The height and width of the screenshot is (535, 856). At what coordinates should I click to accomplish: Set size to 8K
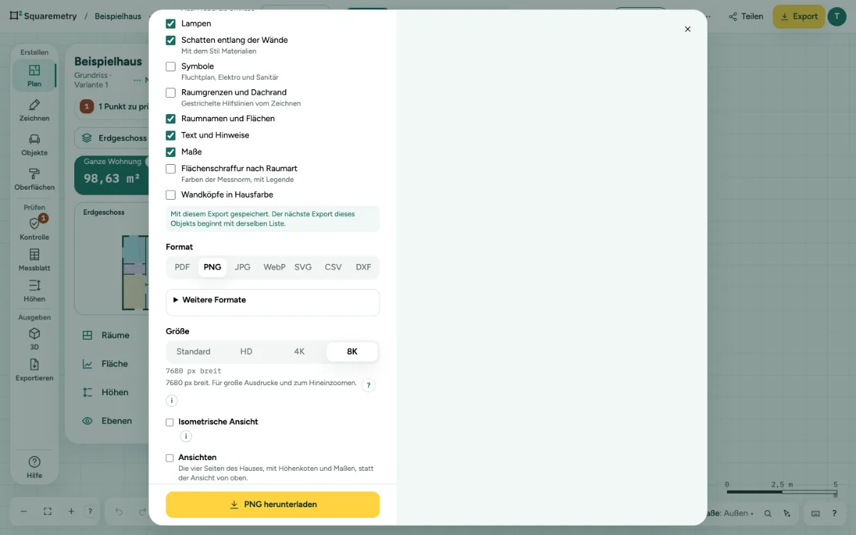click(x=352, y=352)
